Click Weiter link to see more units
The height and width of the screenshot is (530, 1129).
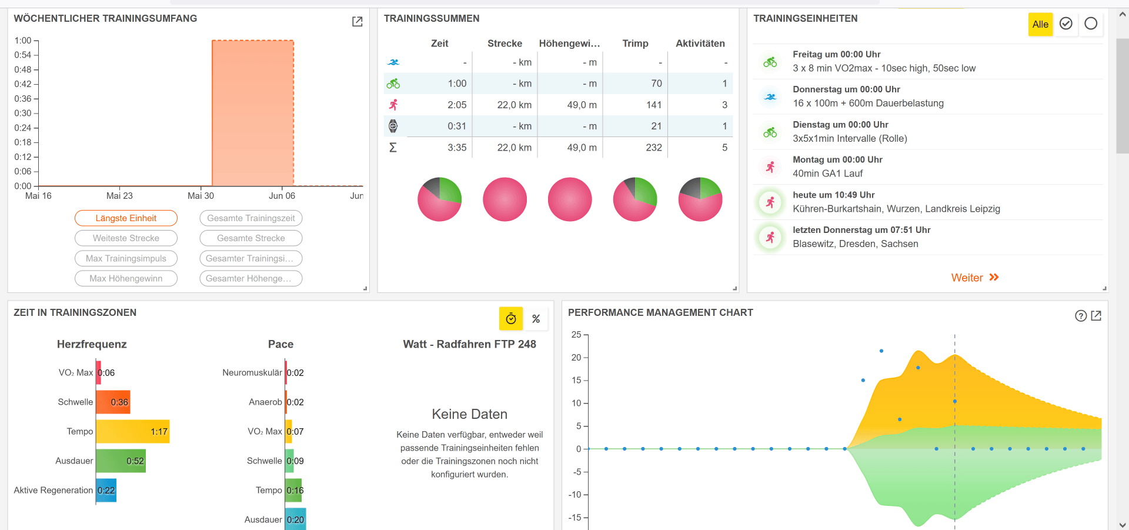tap(967, 278)
